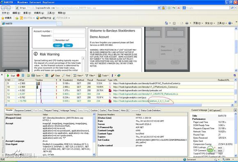Select the platform_2_4_1_3.swf request URL

point(141,101)
